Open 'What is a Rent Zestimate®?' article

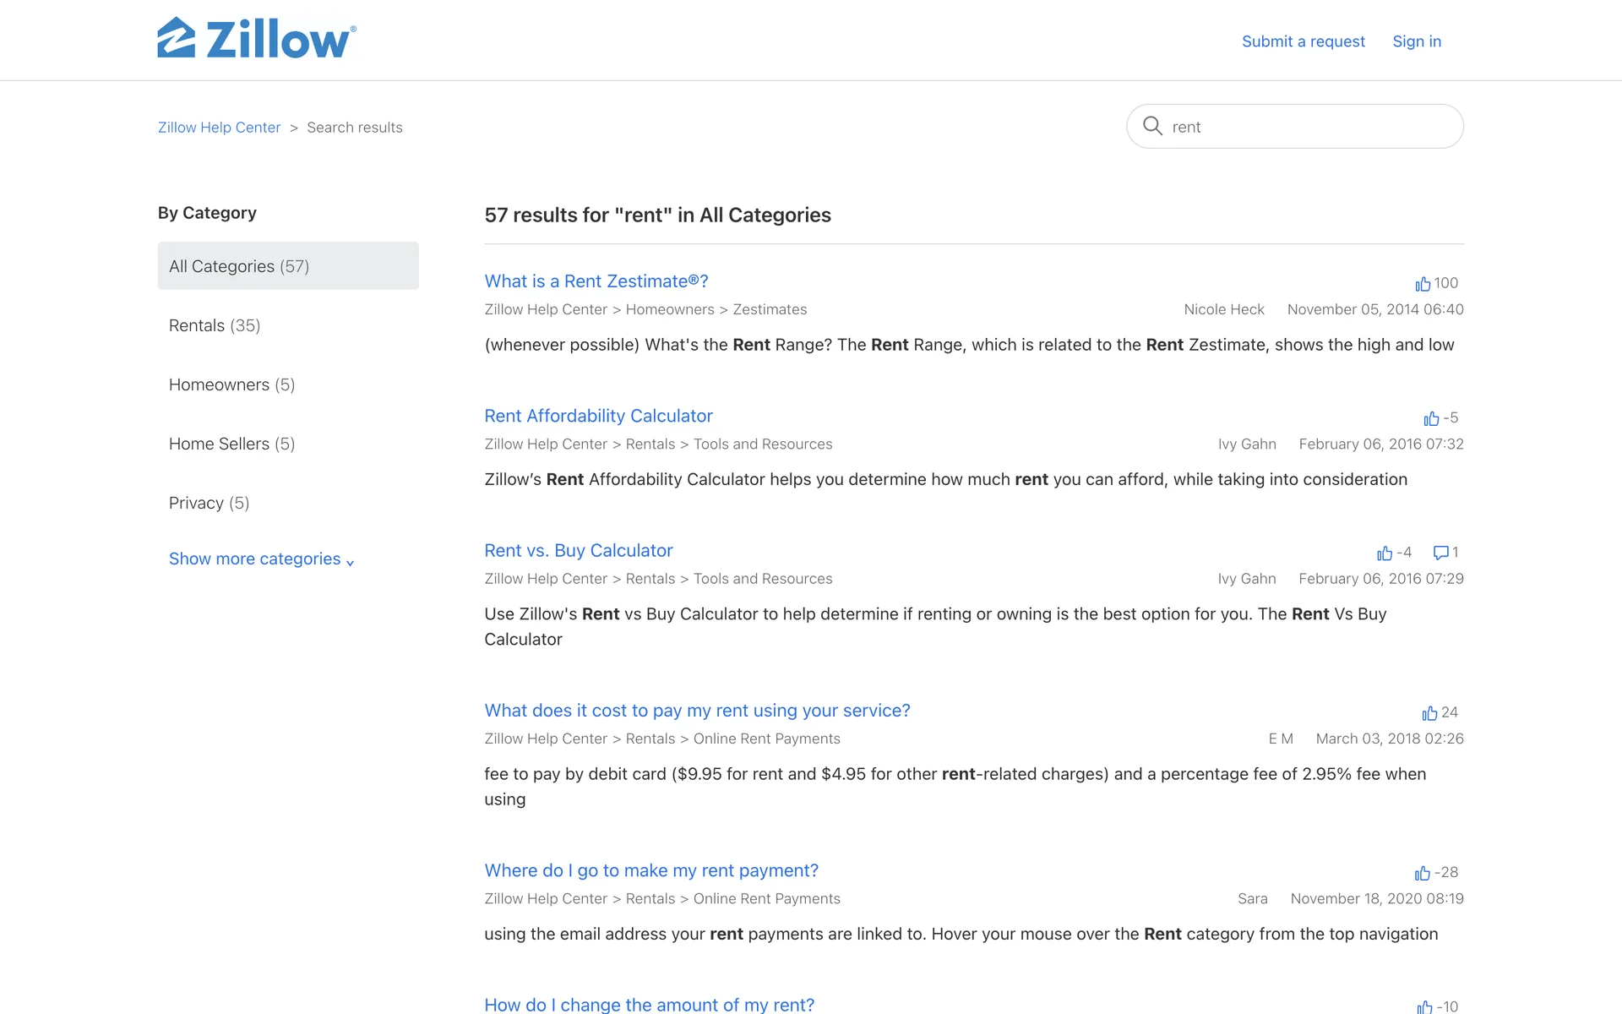click(x=596, y=281)
